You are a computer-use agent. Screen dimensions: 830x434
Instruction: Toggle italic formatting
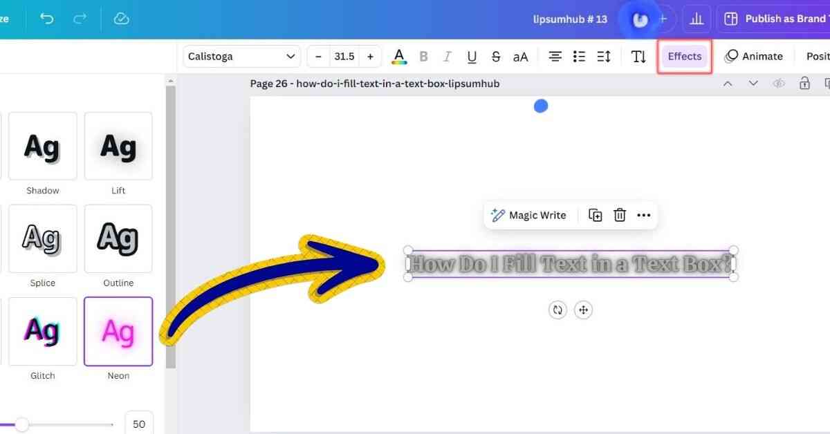coord(448,57)
